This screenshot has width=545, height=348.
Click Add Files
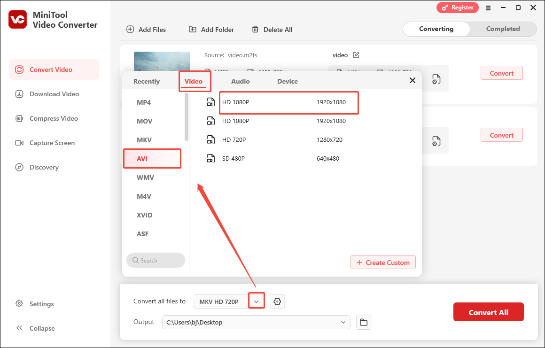(x=146, y=30)
